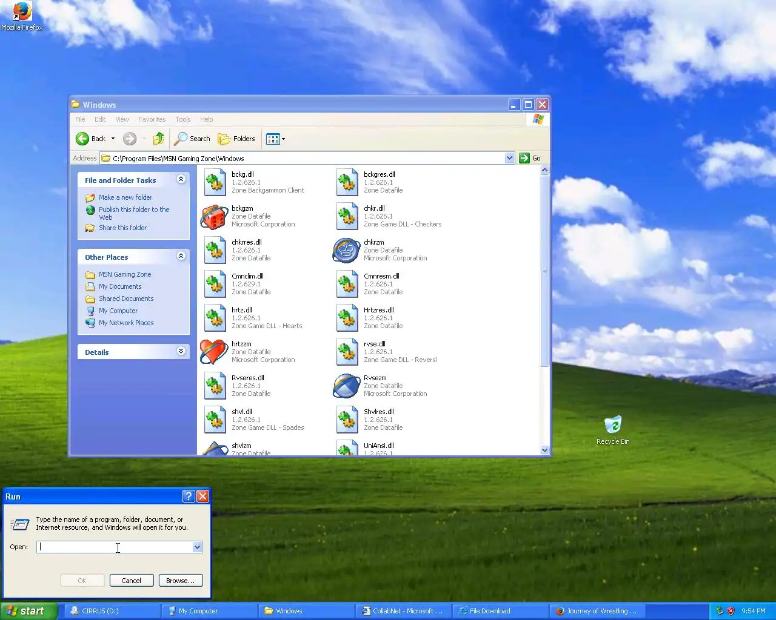Collapse the File and Folder Tasks panel

tap(181, 179)
